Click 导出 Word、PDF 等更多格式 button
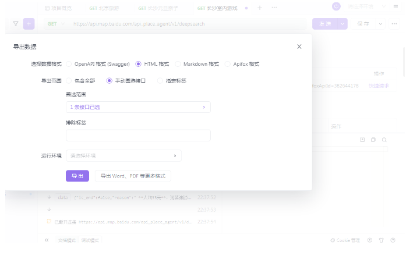The width and height of the screenshot is (406, 256). [133, 176]
